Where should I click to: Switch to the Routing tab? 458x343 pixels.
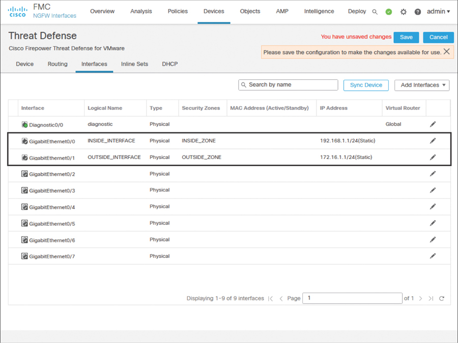[x=58, y=64]
